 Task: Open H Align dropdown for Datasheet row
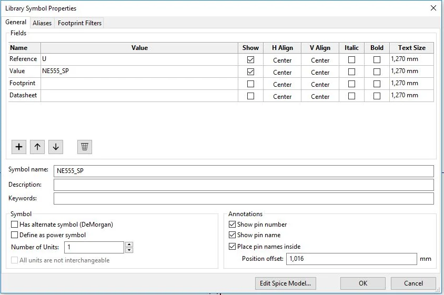point(282,97)
